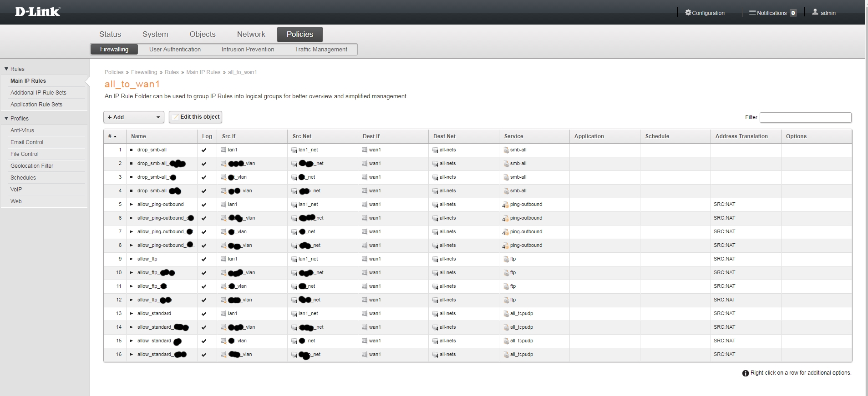The image size is (868, 396).
Task: Select the Intrusion Prevention subtab
Action: (x=248, y=49)
